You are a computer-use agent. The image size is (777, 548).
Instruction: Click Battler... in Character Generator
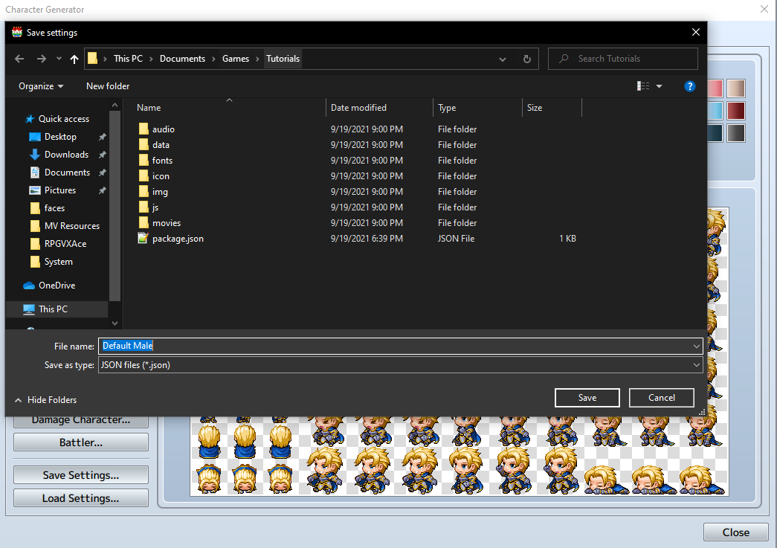pos(81,442)
